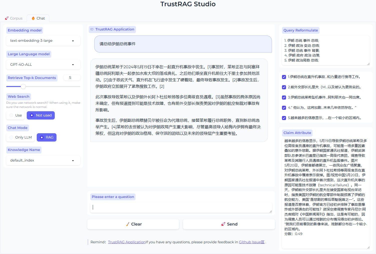Viewport: 376px width, 254px height.
Task: Click the Knowledge Name label
Action: 24,150
